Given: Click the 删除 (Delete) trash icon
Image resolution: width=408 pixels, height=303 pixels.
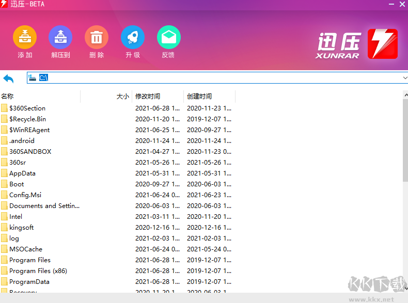Looking at the screenshot, I should 97,37.
